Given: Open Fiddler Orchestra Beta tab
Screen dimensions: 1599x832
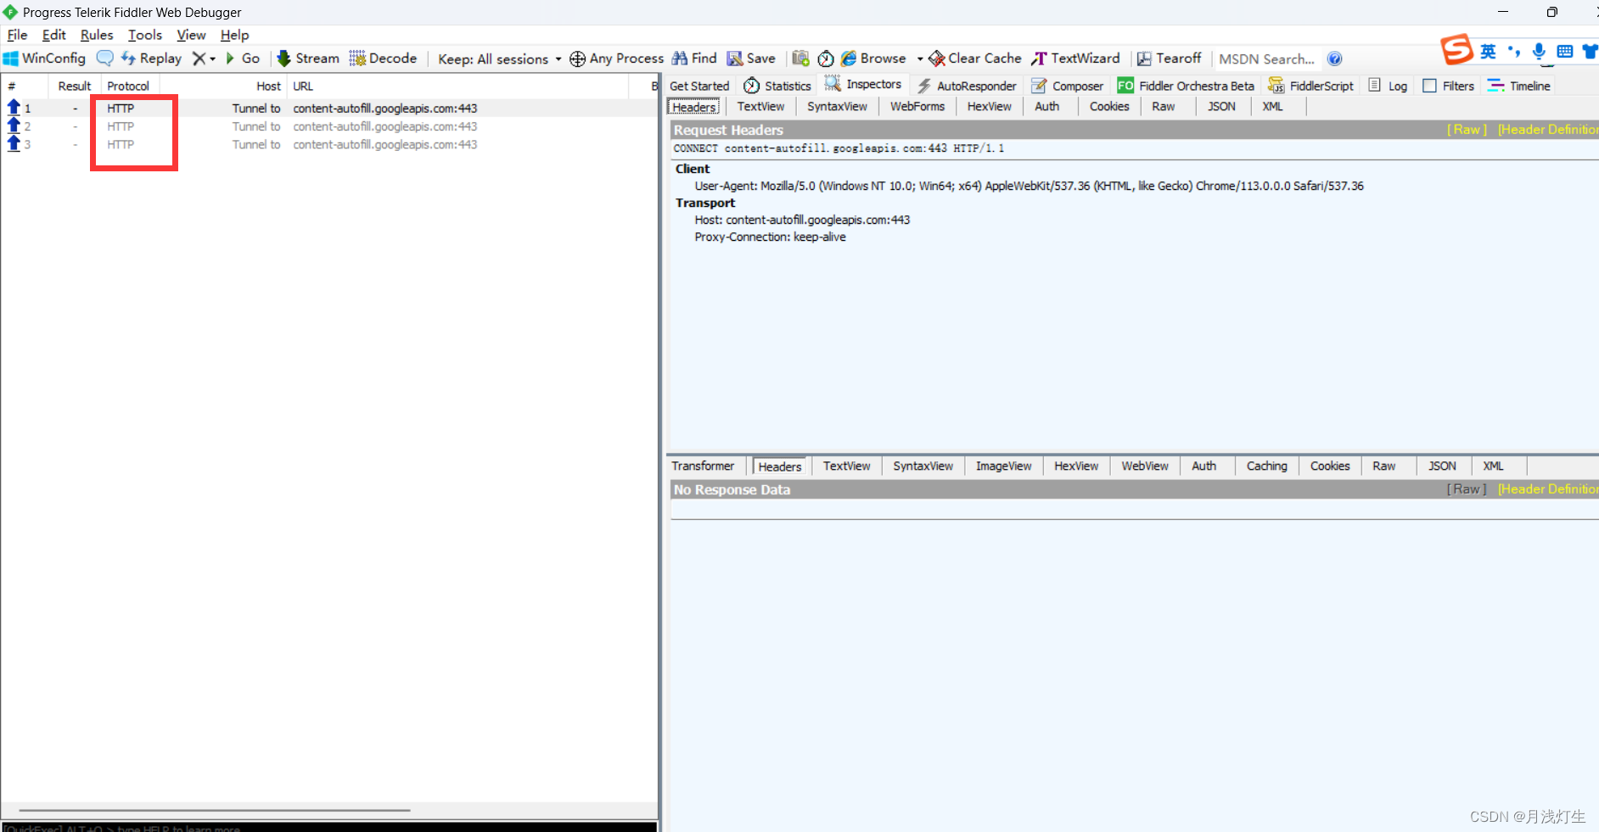Looking at the screenshot, I should (1186, 86).
